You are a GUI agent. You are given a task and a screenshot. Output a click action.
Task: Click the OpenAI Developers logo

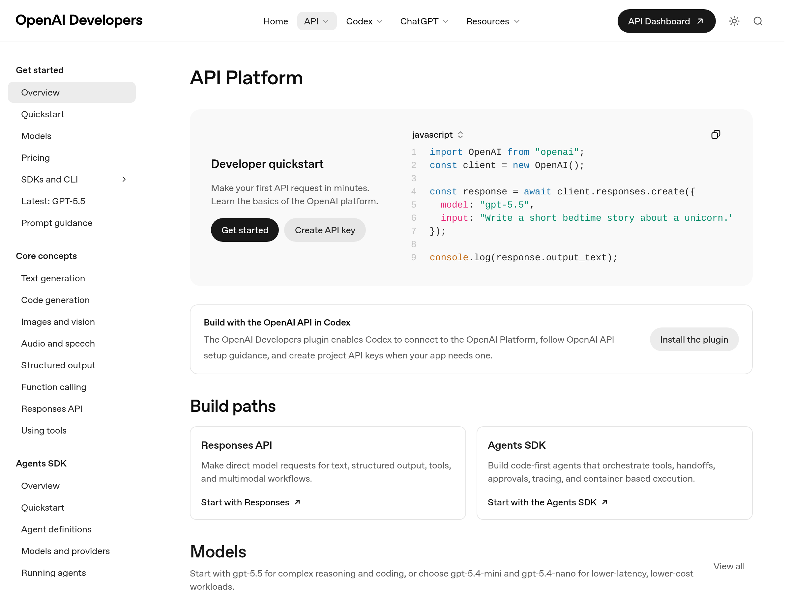(80, 20)
